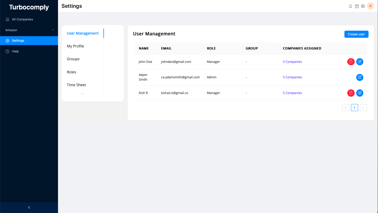Select page 1 in the pagination
This screenshot has width=378, height=213.
(354, 107)
